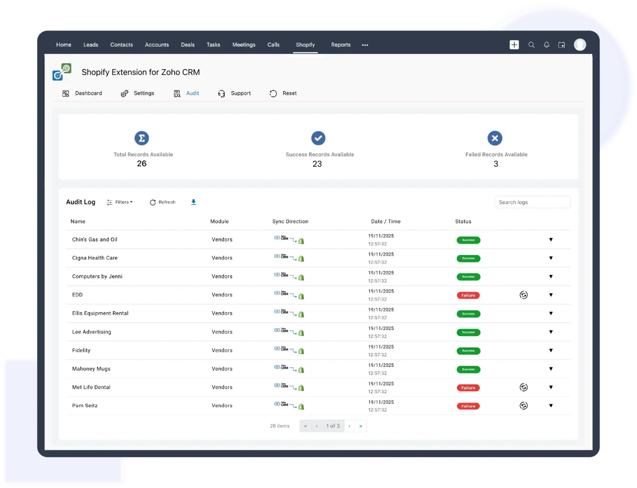Click the Date / Time column header
The height and width of the screenshot is (488, 637).
[x=386, y=221]
